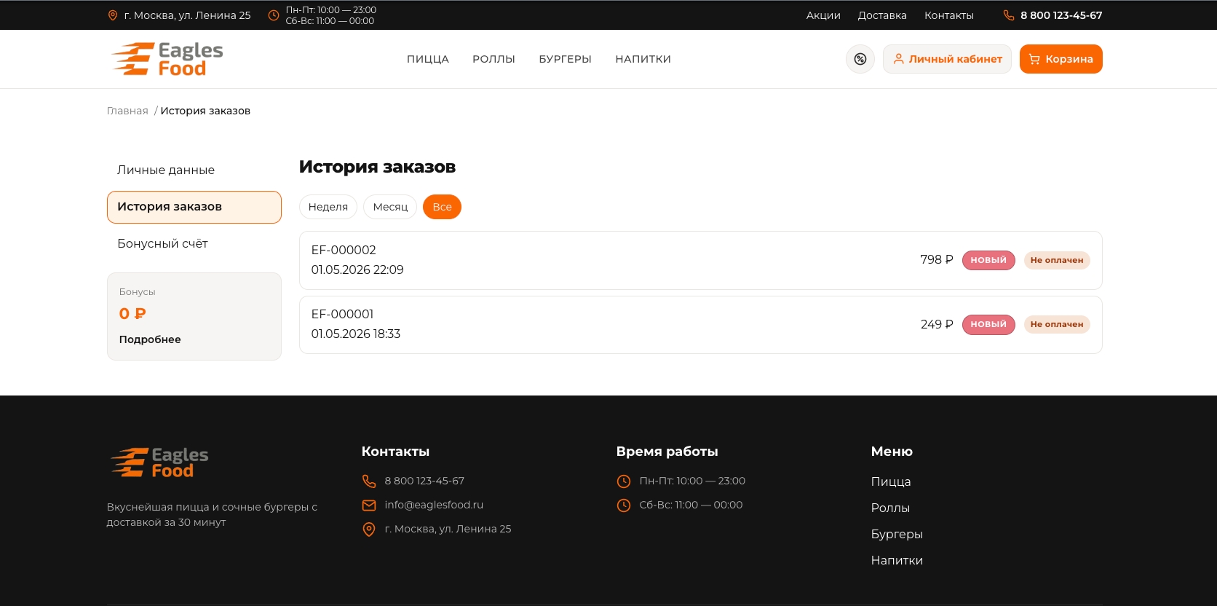Viewport: 1217px width, 606px height.
Task: Click footer email info@eaglesfood.ru
Action: (434, 505)
